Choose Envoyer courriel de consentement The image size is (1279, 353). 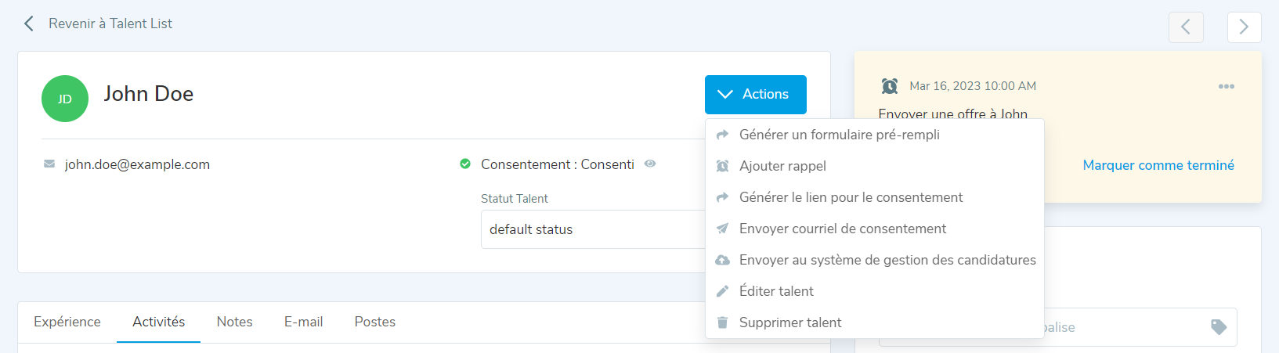click(x=842, y=229)
